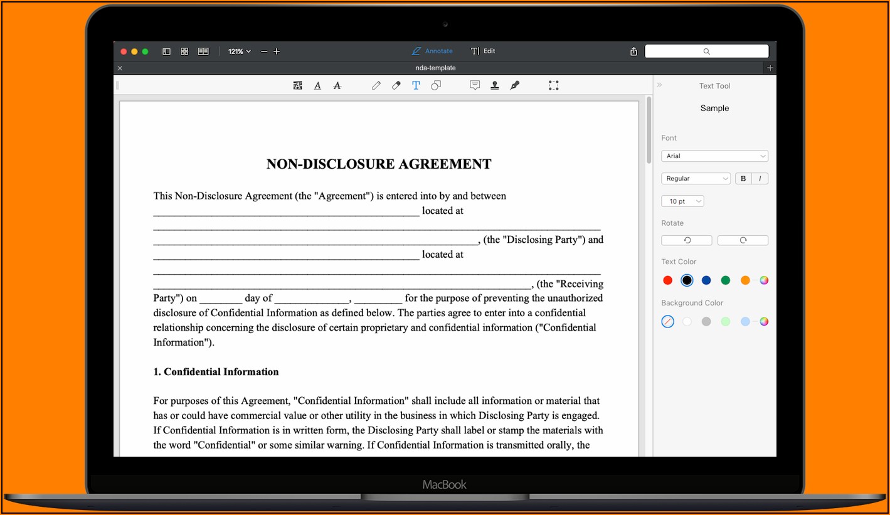This screenshot has width=890, height=515.
Task: Open the Arial font dropdown
Action: click(714, 156)
